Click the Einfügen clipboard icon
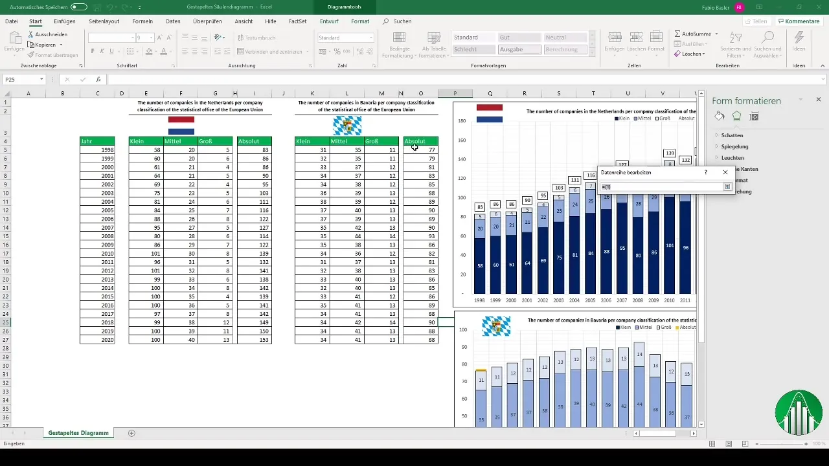The height and width of the screenshot is (466, 829). (14, 38)
